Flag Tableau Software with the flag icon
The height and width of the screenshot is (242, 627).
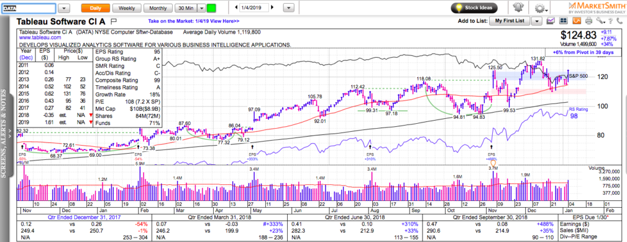[113, 21]
